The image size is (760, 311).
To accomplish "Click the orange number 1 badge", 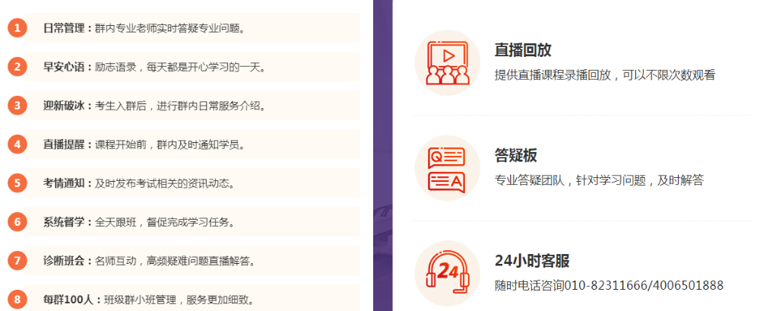I will [17, 28].
